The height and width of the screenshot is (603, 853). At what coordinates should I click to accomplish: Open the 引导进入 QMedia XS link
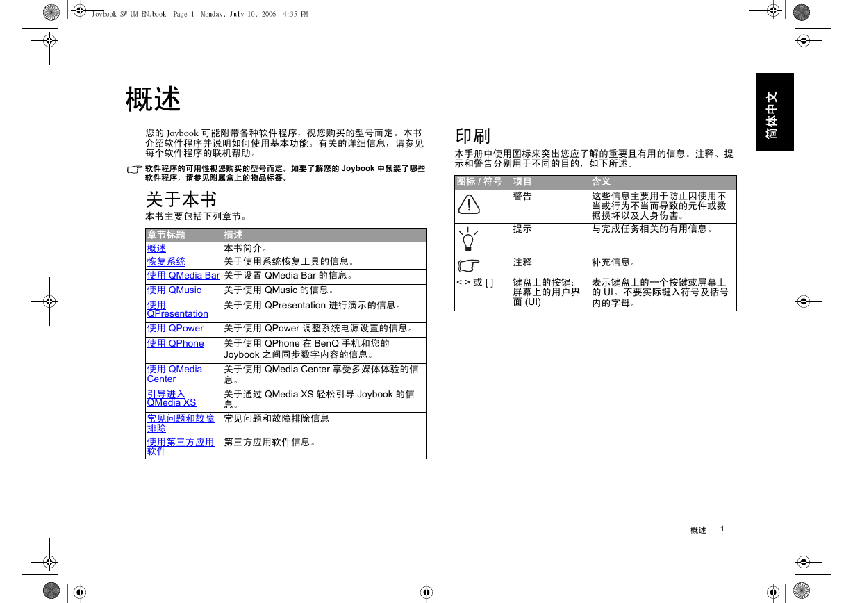tap(171, 398)
